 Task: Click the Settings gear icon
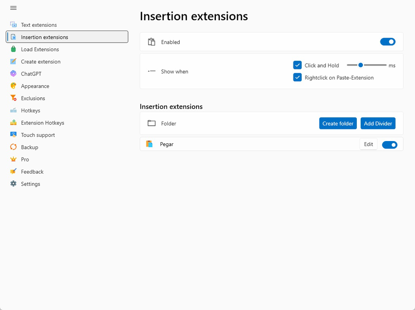13,183
